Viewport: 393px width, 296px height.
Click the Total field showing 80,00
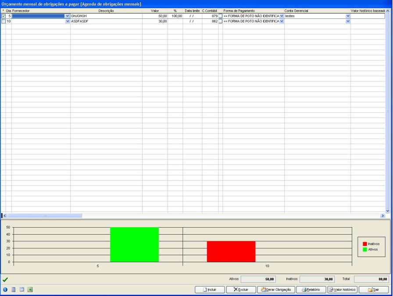click(x=371, y=279)
